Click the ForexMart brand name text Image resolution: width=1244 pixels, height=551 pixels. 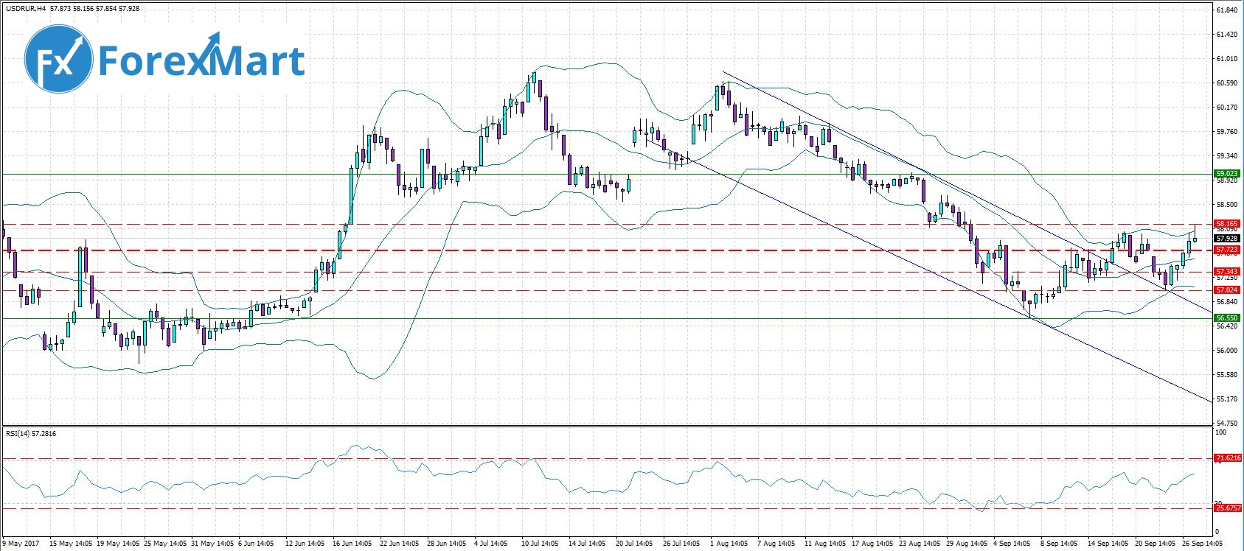click(201, 60)
